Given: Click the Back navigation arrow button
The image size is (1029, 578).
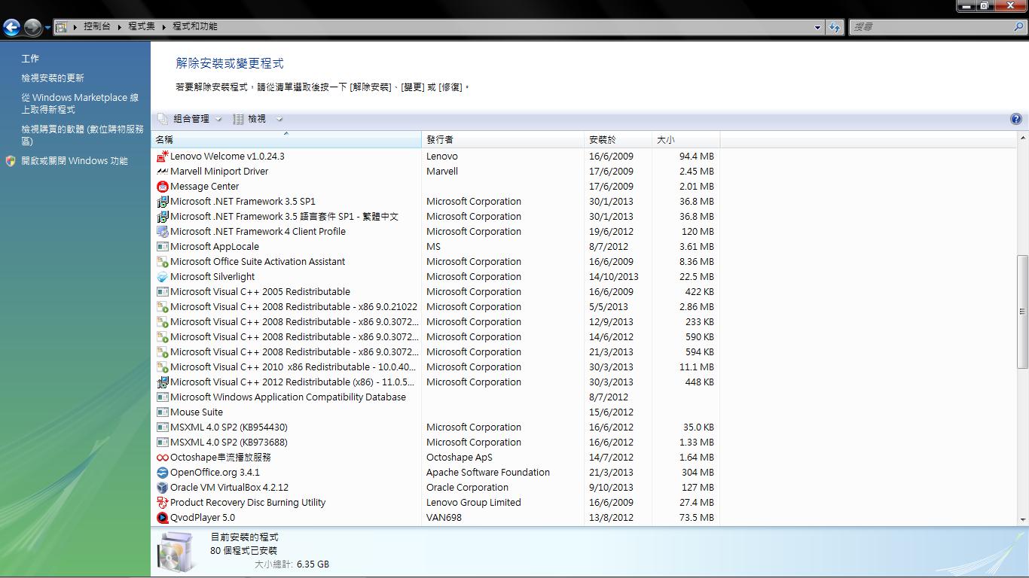Looking at the screenshot, I should [11, 28].
